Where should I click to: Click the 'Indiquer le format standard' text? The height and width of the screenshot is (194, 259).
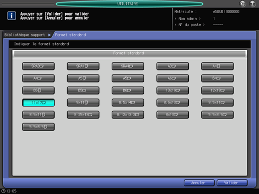tap(42, 44)
